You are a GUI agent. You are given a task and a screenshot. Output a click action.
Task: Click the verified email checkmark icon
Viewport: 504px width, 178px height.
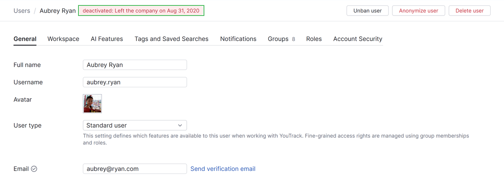point(34,169)
